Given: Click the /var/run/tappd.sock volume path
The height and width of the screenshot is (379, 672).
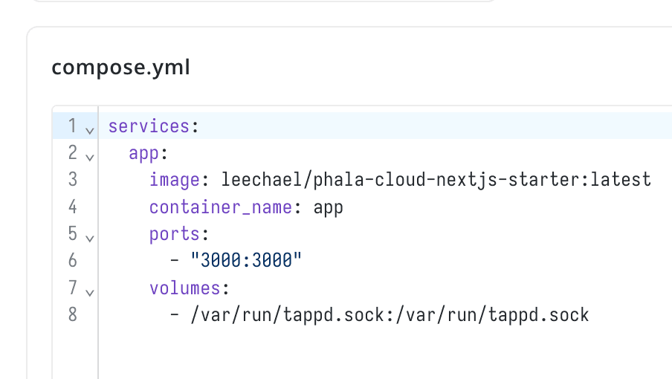Looking at the screenshot, I should click(390, 314).
